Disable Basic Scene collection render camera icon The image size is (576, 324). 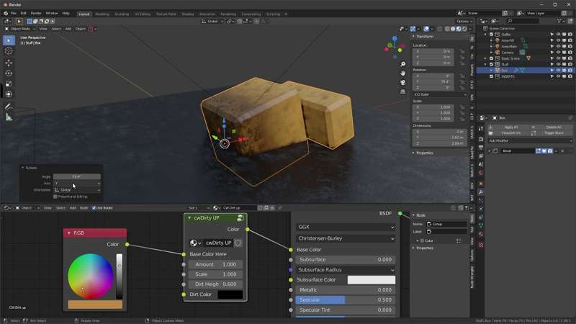click(x=570, y=58)
